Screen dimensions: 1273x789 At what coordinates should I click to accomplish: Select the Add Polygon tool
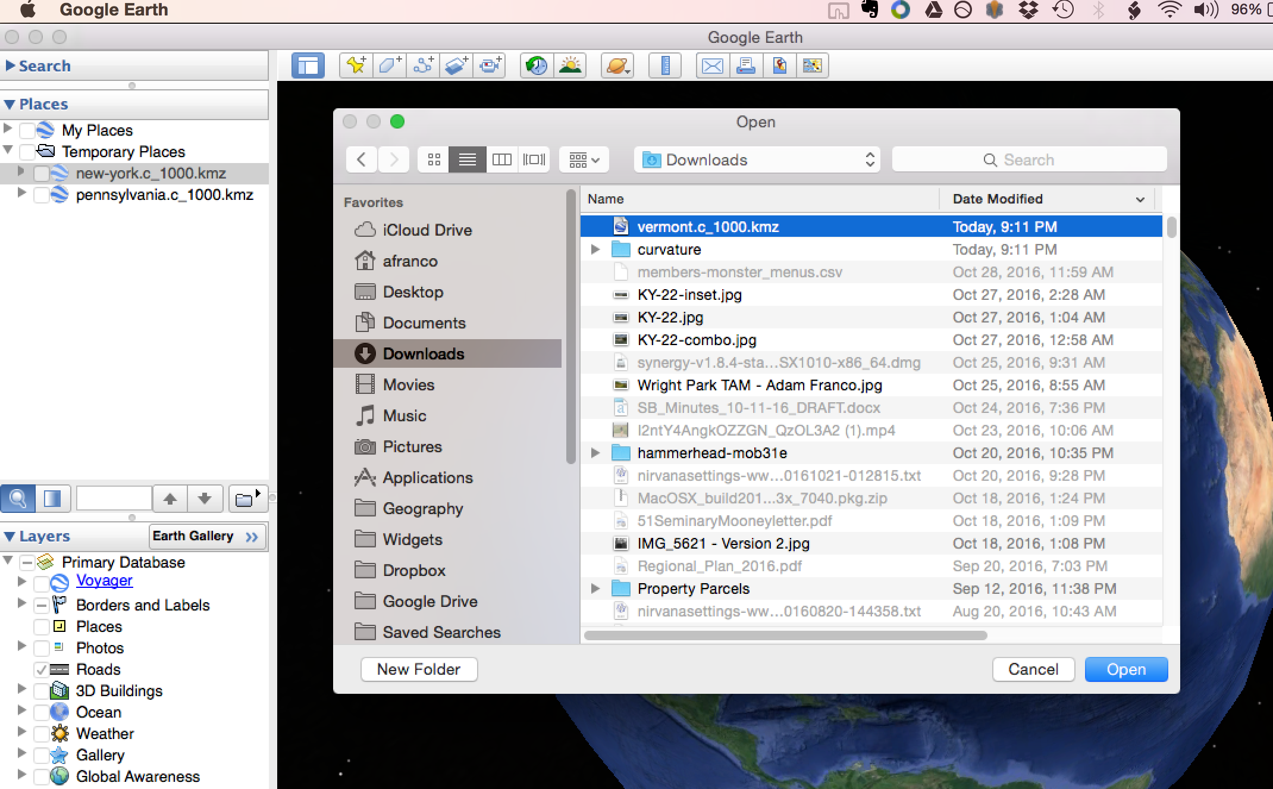click(x=389, y=65)
